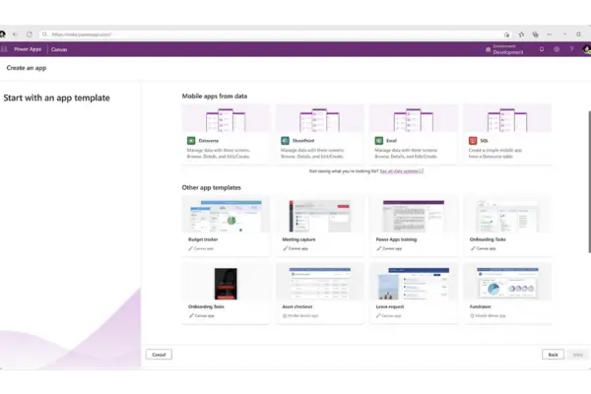
Task: Select the Power Apps training template
Action: [414, 226]
